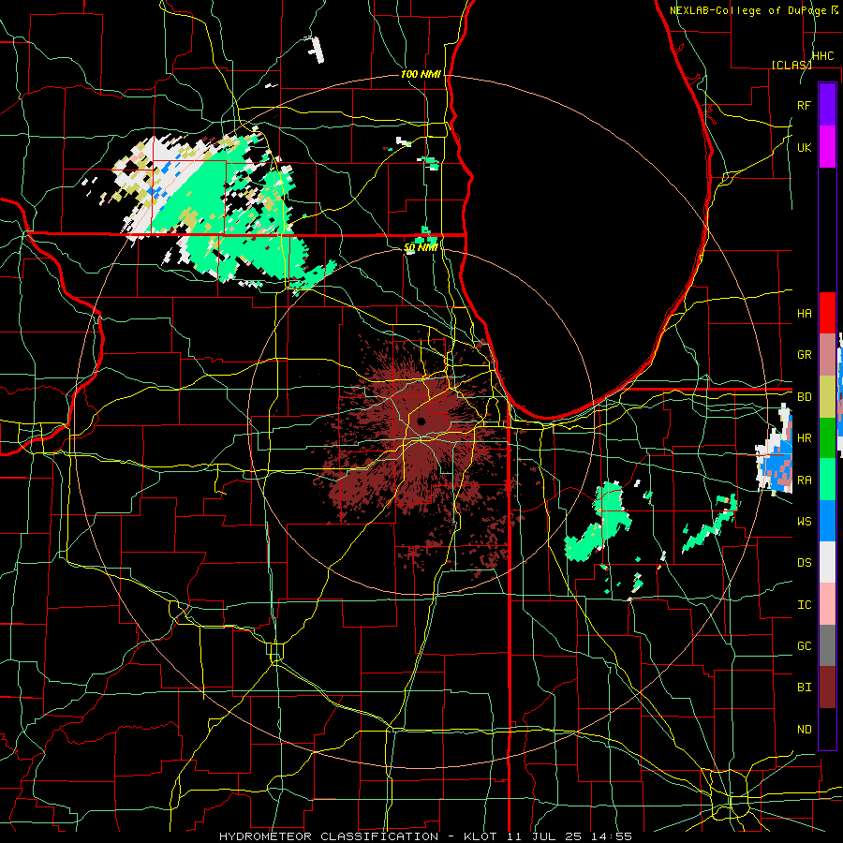The width and height of the screenshot is (843, 843).
Task: Click the WS legend label
Action: tap(804, 522)
